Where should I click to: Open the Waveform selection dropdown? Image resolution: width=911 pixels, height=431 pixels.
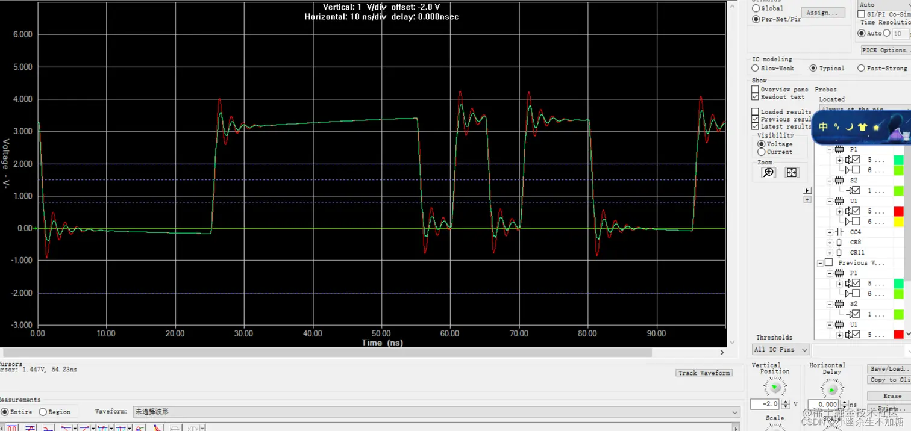pos(436,412)
